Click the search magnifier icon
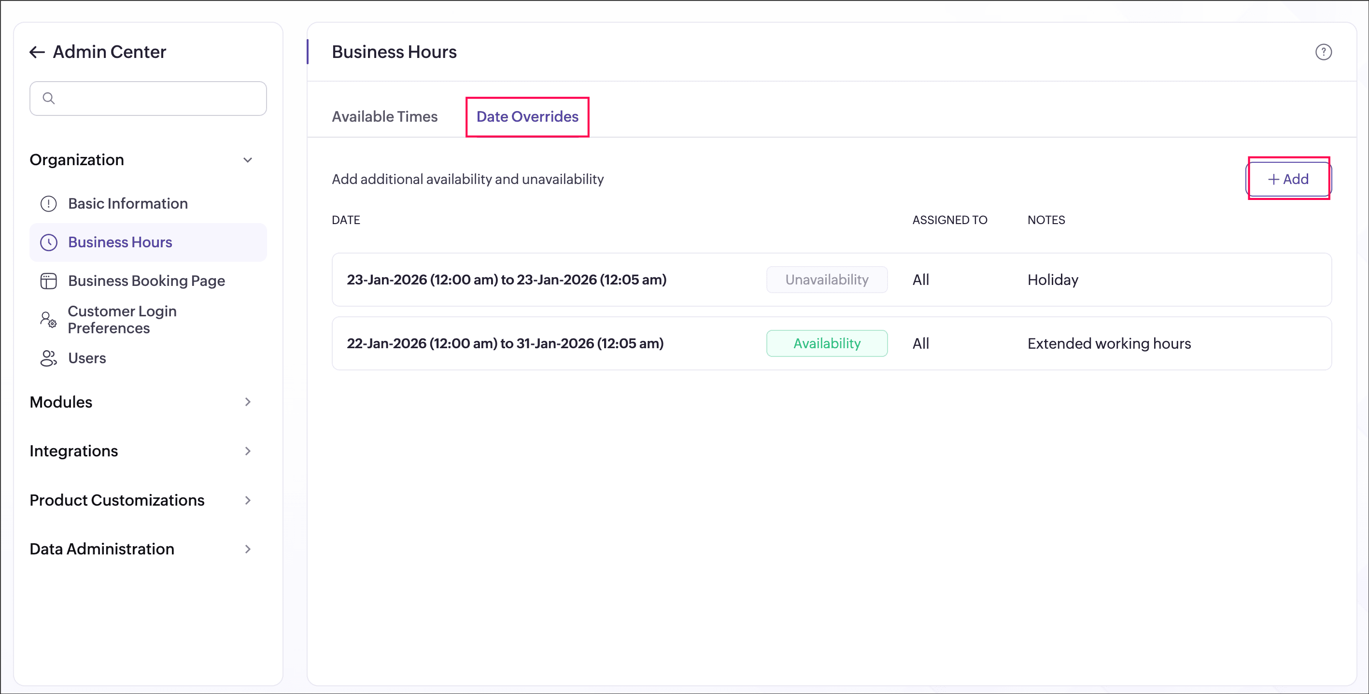1369x694 pixels. click(x=49, y=99)
